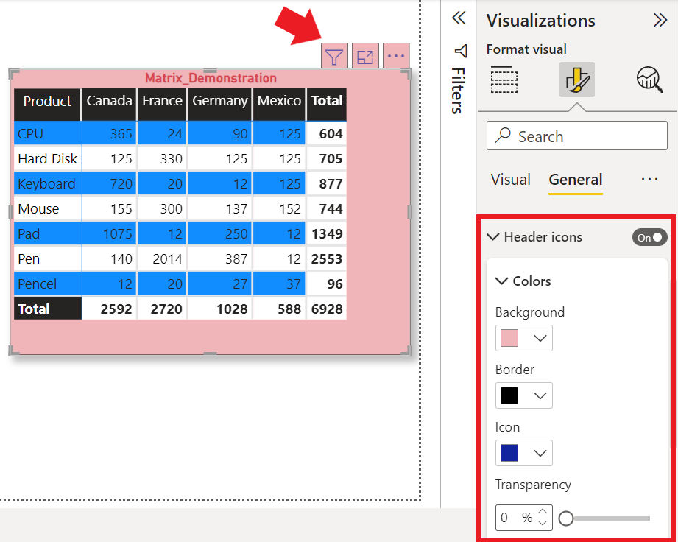
Task: Switch to the Visual tab
Action: pyautogui.click(x=511, y=180)
